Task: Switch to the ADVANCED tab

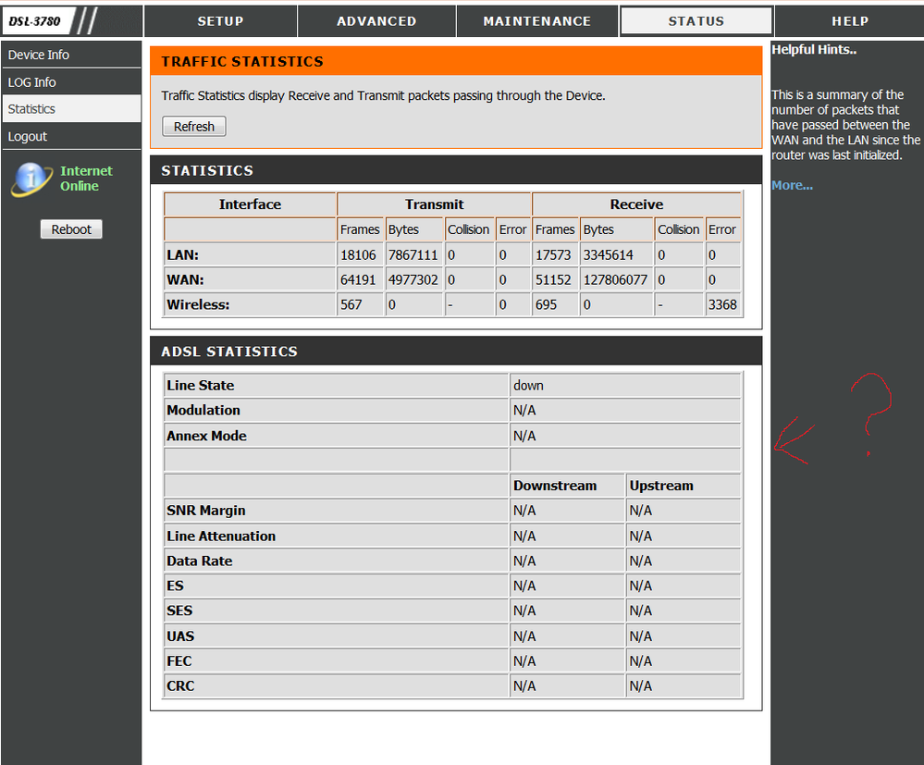Action: coord(376,21)
